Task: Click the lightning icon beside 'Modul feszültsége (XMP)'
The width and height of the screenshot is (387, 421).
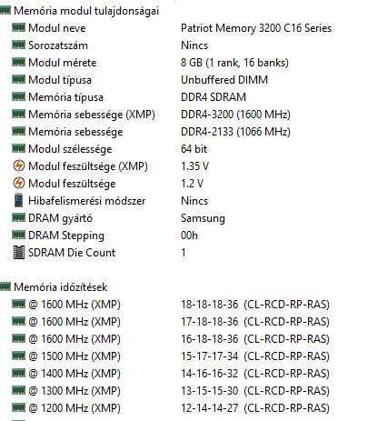Action: (18, 165)
